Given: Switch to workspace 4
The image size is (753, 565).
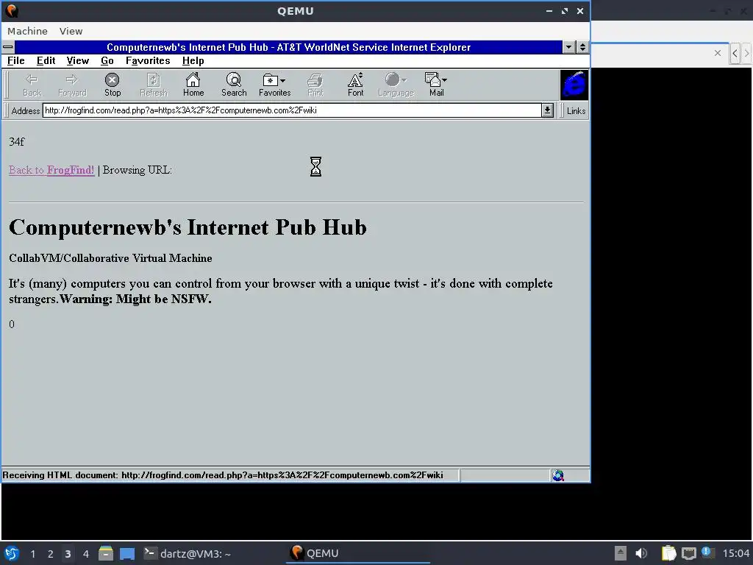Looking at the screenshot, I should (86, 554).
